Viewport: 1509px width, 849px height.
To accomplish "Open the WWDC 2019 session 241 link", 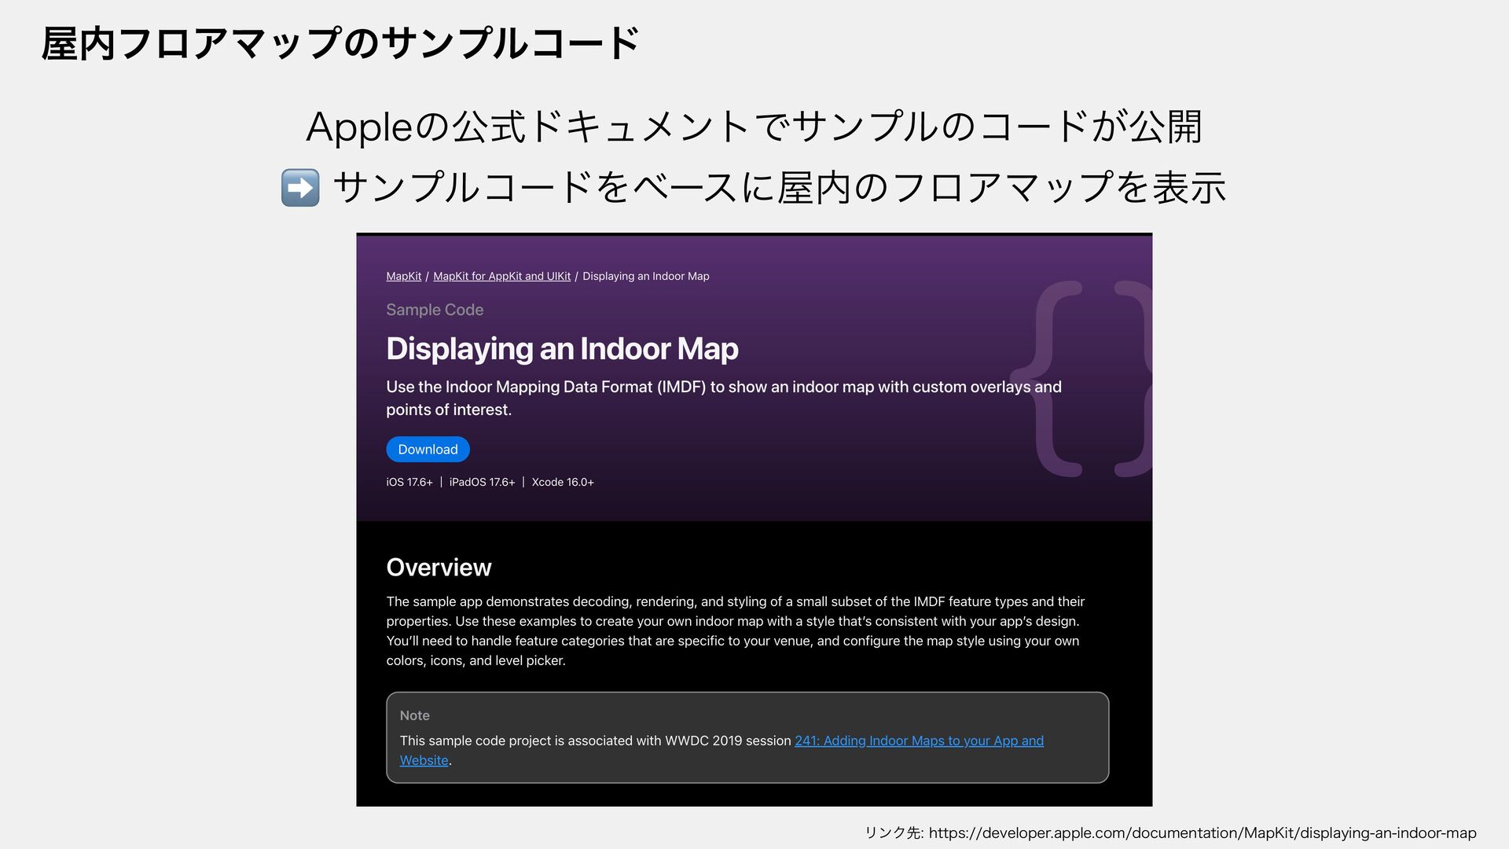I will coord(919,741).
